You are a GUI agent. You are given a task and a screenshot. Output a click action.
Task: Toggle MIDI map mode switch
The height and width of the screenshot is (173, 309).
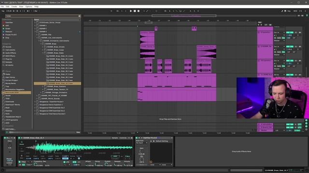click(x=295, y=11)
